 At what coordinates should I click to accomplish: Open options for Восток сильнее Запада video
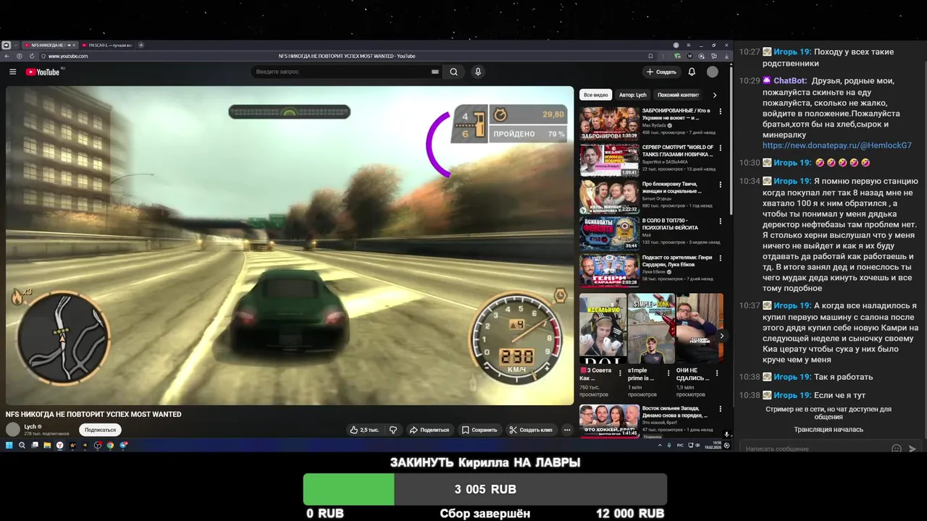coord(720,409)
